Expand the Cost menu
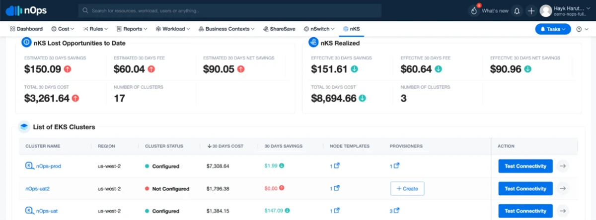 [63, 29]
